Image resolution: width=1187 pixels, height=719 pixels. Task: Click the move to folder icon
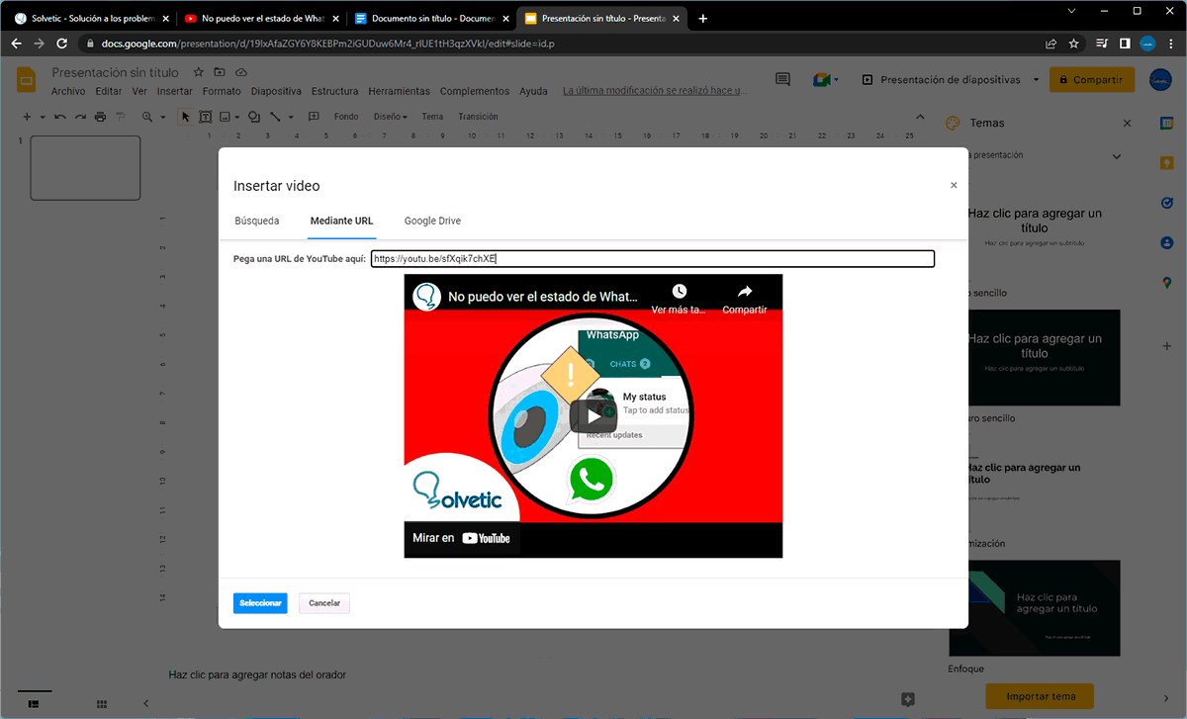[x=220, y=72]
